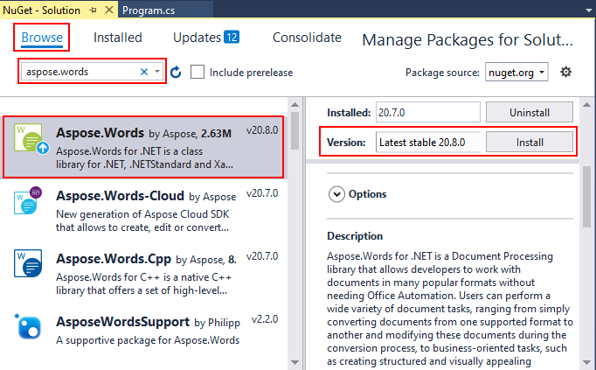Pin the NuGet - Solution tab
Image resolution: width=596 pixels, height=370 pixels.
[x=94, y=10]
